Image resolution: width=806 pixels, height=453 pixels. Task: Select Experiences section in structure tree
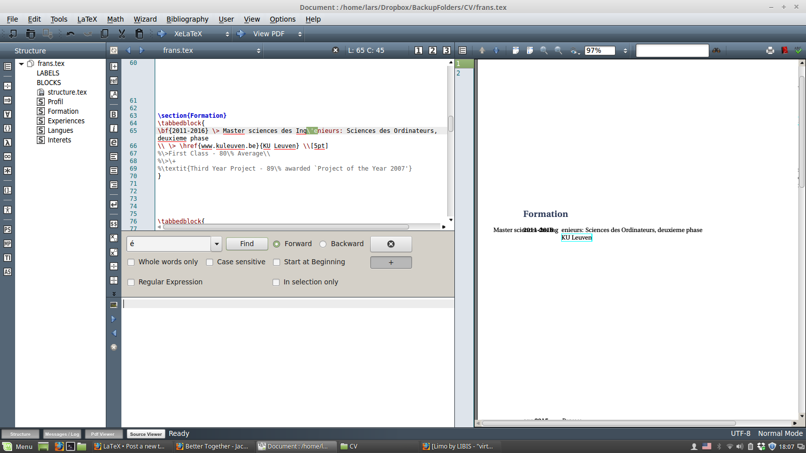click(66, 121)
